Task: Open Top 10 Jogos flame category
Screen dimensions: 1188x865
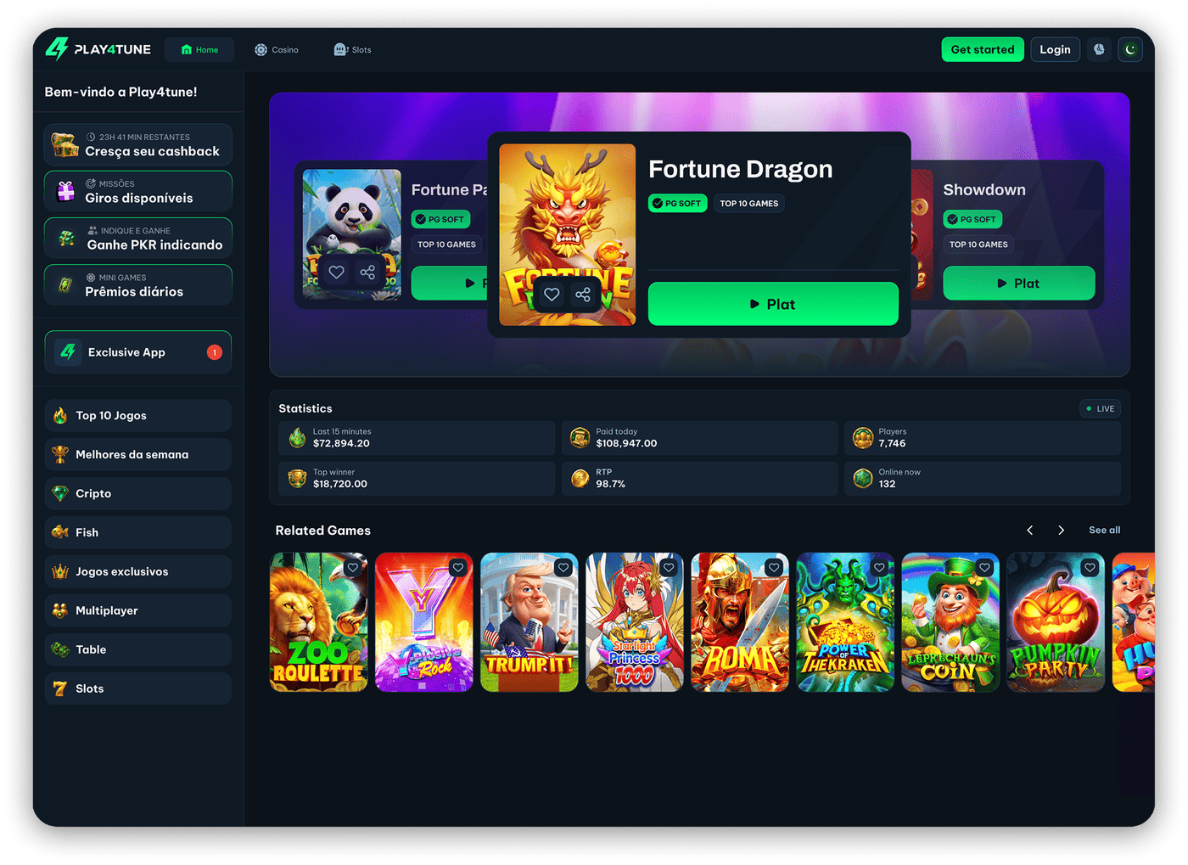Action: point(138,415)
